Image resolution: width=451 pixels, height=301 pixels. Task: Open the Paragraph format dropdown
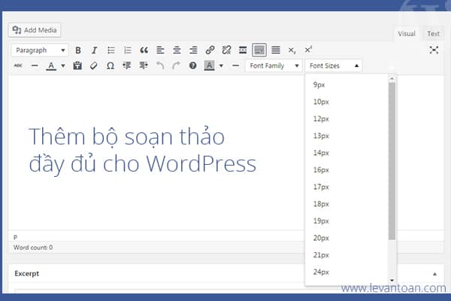41,50
